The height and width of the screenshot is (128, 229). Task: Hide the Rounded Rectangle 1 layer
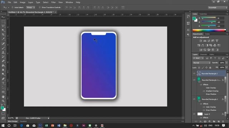[x=194, y=99]
